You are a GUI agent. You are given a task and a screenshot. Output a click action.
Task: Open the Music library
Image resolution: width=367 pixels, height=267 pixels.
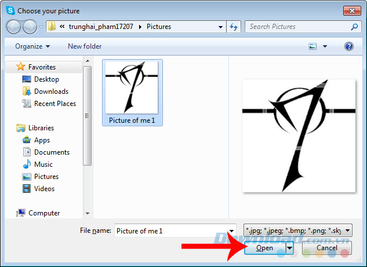pos(43,164)
